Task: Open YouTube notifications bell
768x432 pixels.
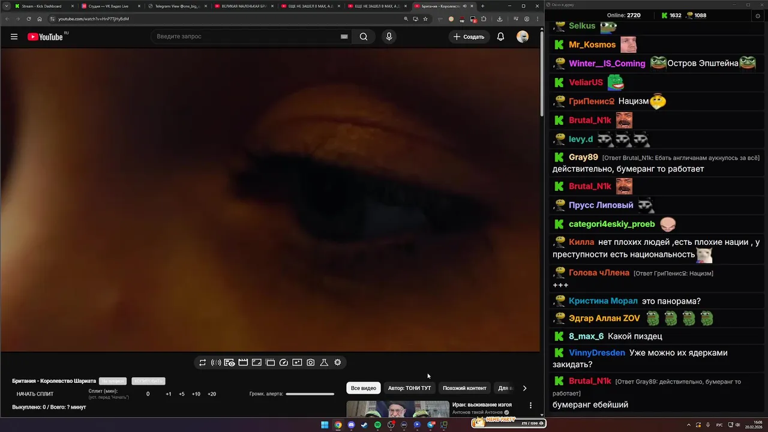Action: click(500, 37)
